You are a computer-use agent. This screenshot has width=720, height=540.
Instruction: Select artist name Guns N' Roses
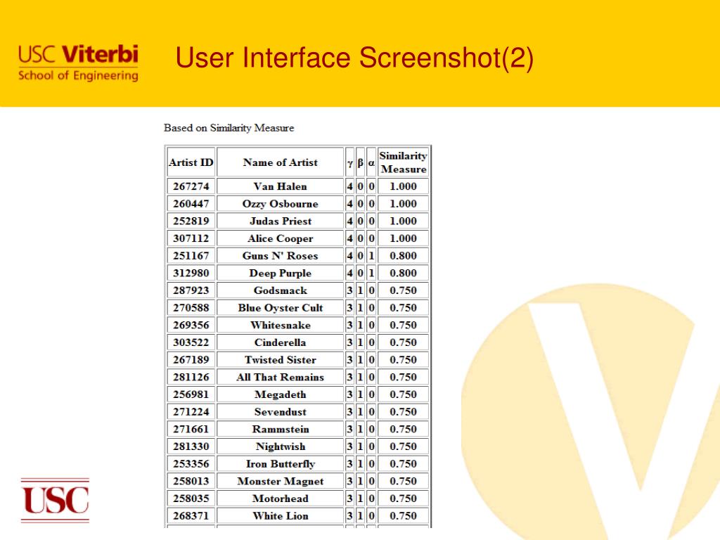[x=280, y=256]
